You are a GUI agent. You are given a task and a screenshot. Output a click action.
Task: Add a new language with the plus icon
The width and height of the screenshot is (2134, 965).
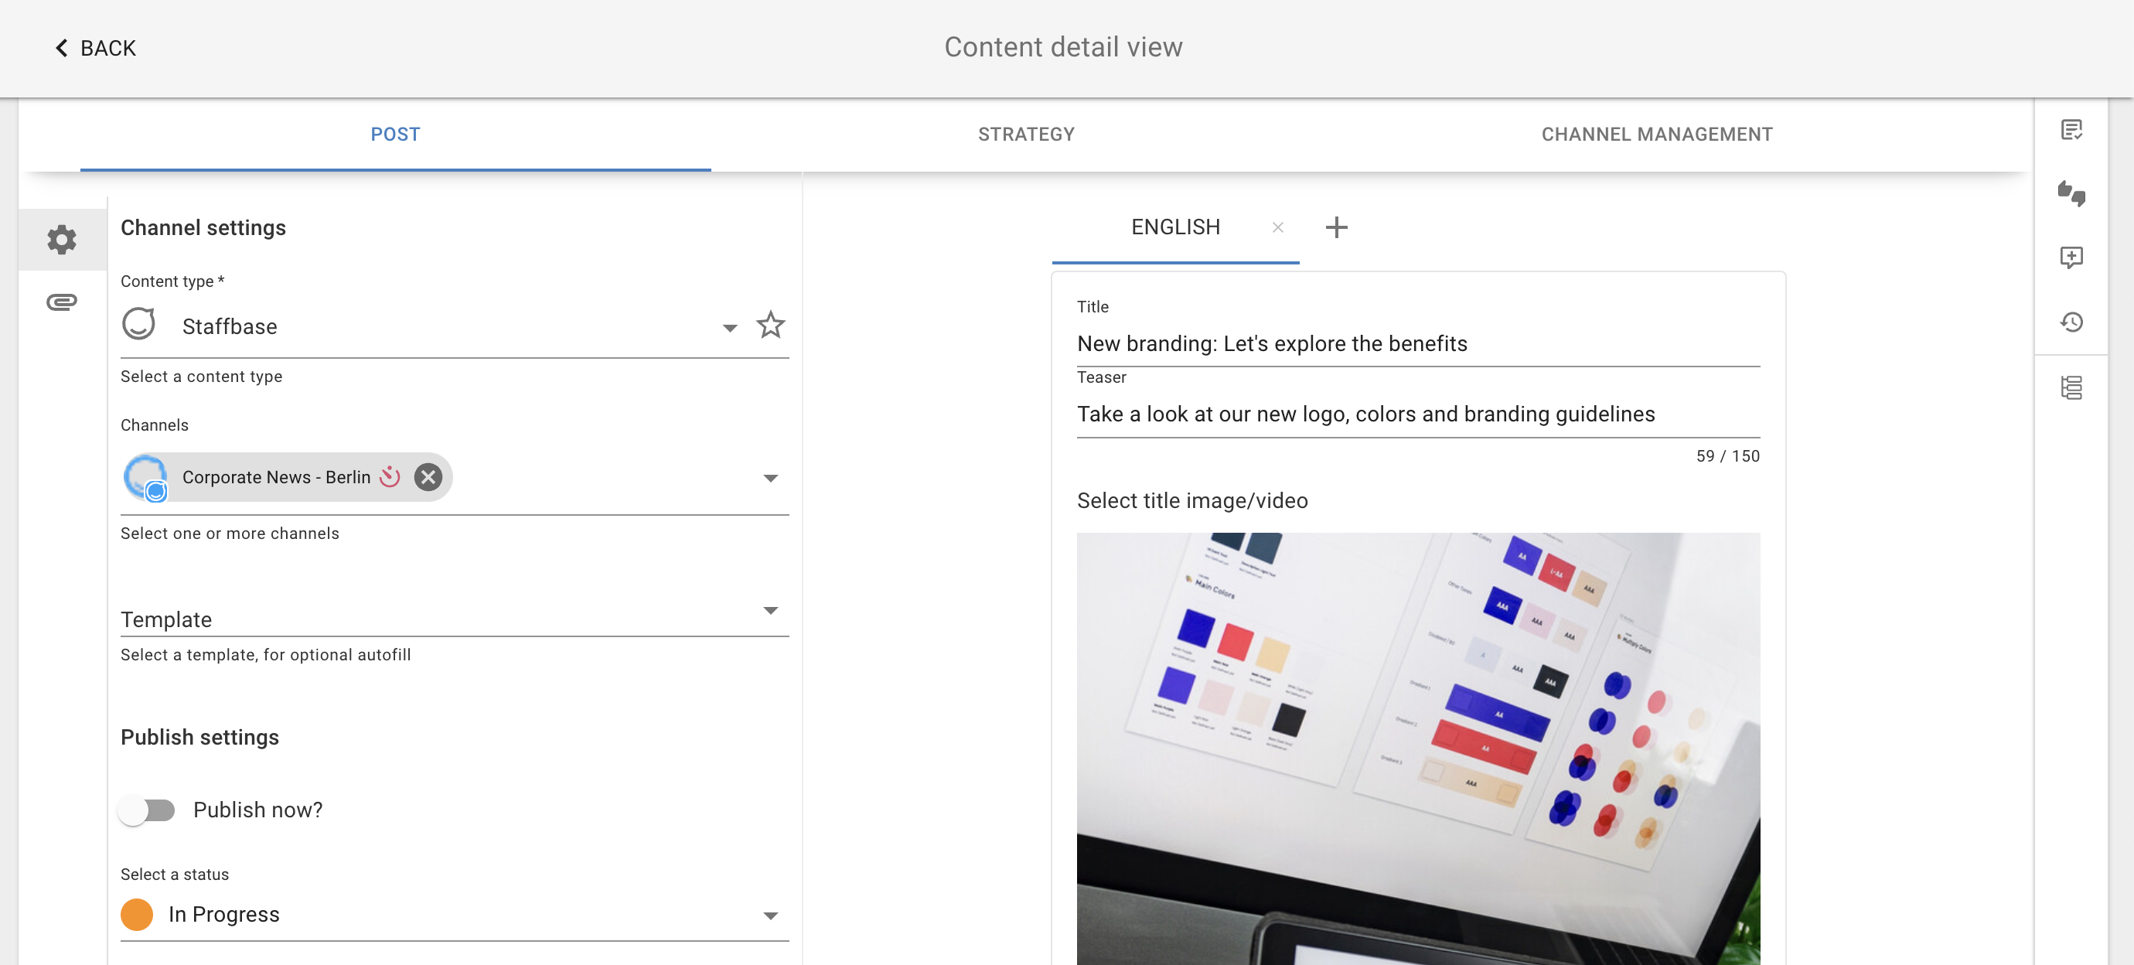[1336, 227]
